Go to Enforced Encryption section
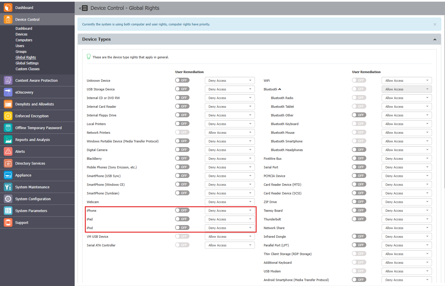This screenshot has height=286, width=445. click(32, 116)
